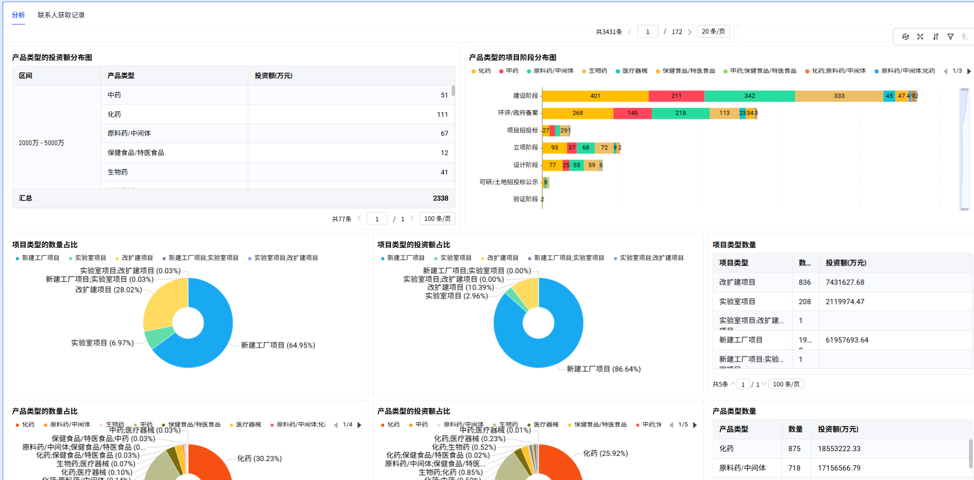Click the fullscreen expand arrows icon

click(x=920, y=37)
